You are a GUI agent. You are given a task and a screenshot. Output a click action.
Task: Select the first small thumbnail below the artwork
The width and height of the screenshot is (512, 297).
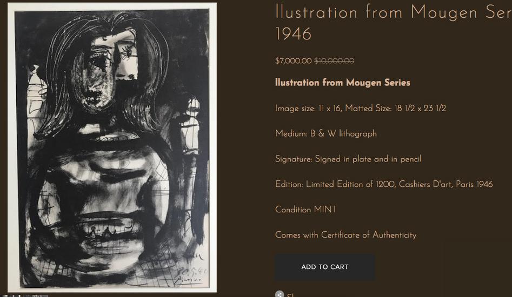(11, 296)
